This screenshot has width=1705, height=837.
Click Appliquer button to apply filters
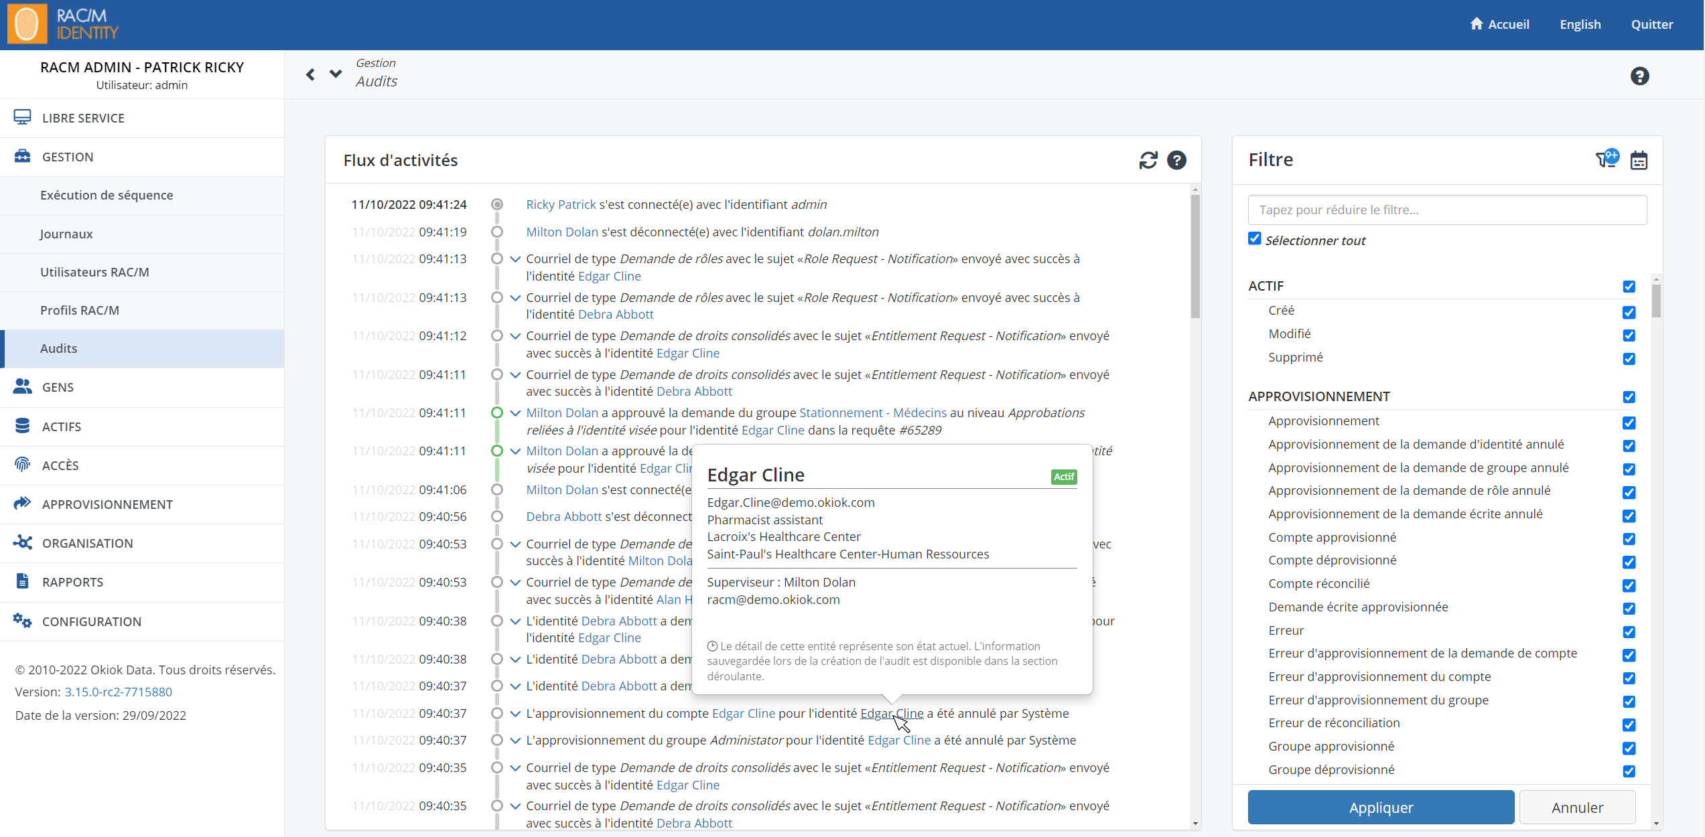point(1381,807)
